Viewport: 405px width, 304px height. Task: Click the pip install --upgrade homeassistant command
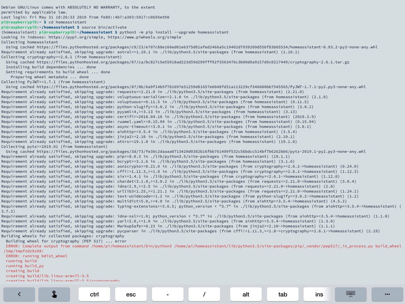174,32
